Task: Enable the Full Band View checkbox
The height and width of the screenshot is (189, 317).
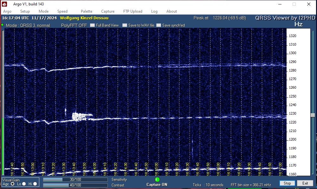Action: [x=92, y=25]
